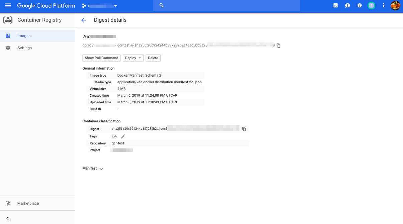Screen dimensions: 403x224
Task: Expand the Manifest section
Action: click(x=93, y=169)
